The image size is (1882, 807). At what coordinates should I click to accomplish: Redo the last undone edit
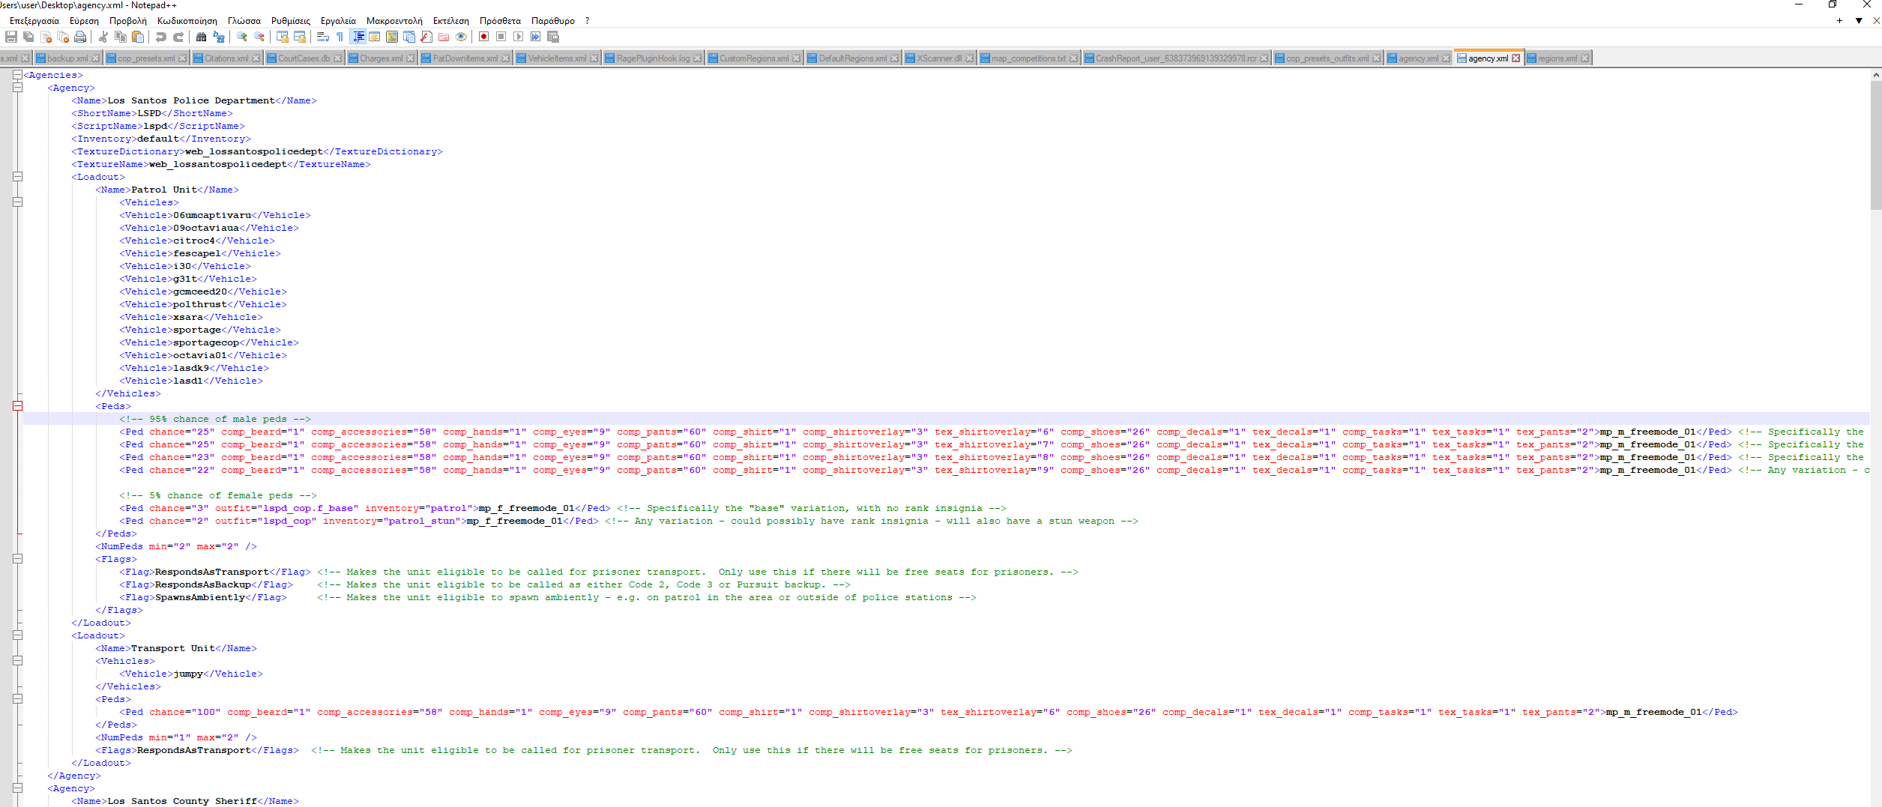click(x=178, y=37)
